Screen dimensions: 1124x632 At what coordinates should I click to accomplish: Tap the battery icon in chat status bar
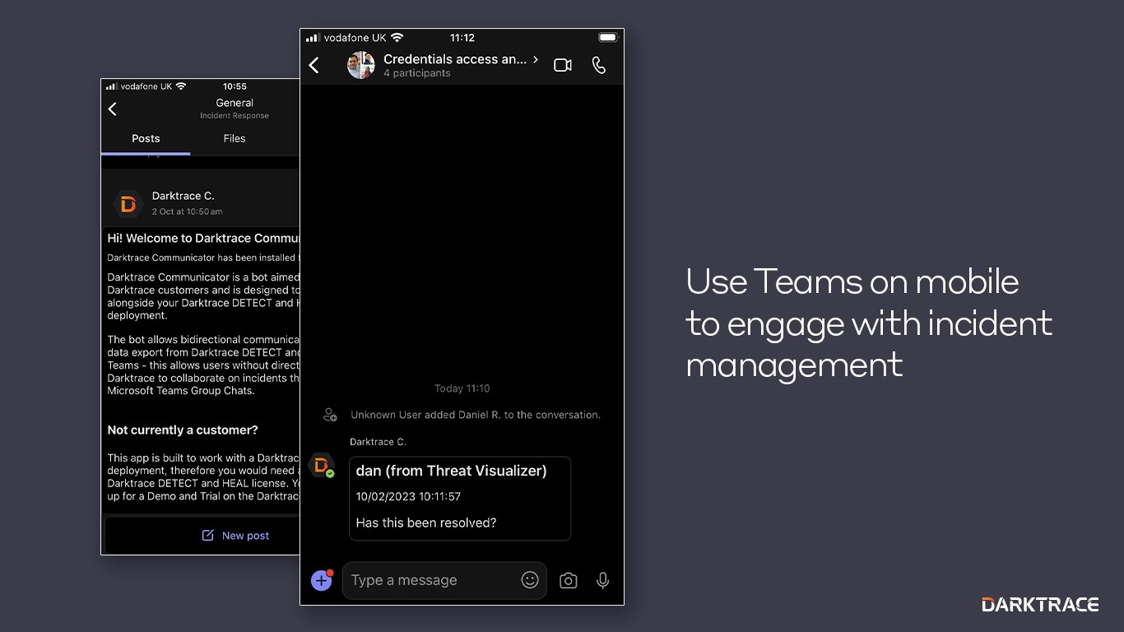coord(607,38)
